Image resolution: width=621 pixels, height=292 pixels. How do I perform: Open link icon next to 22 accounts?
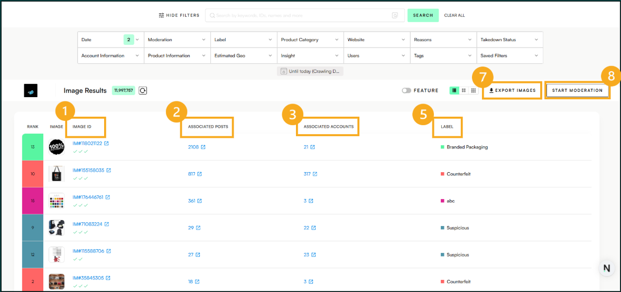coord(313,228)
